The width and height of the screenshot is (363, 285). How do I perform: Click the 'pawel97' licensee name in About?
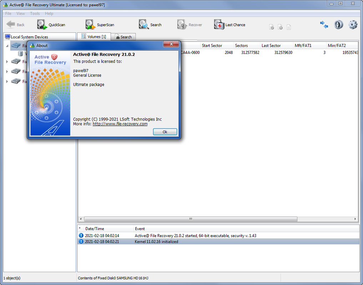tap(81, 71)
